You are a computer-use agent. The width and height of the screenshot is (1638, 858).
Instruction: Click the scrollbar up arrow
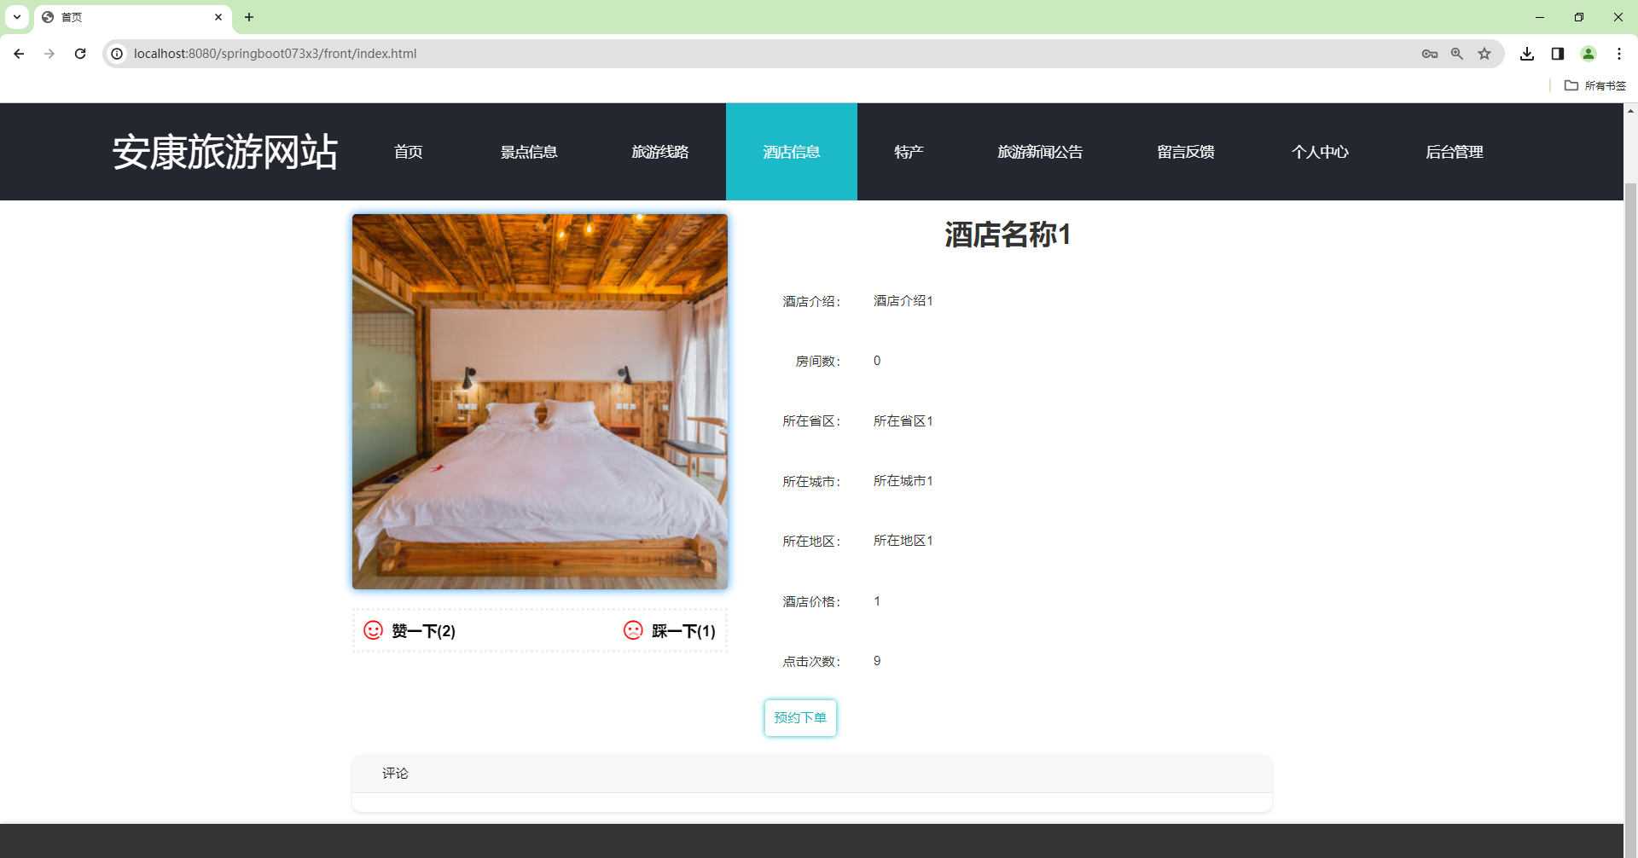(x=1630, y=111)
